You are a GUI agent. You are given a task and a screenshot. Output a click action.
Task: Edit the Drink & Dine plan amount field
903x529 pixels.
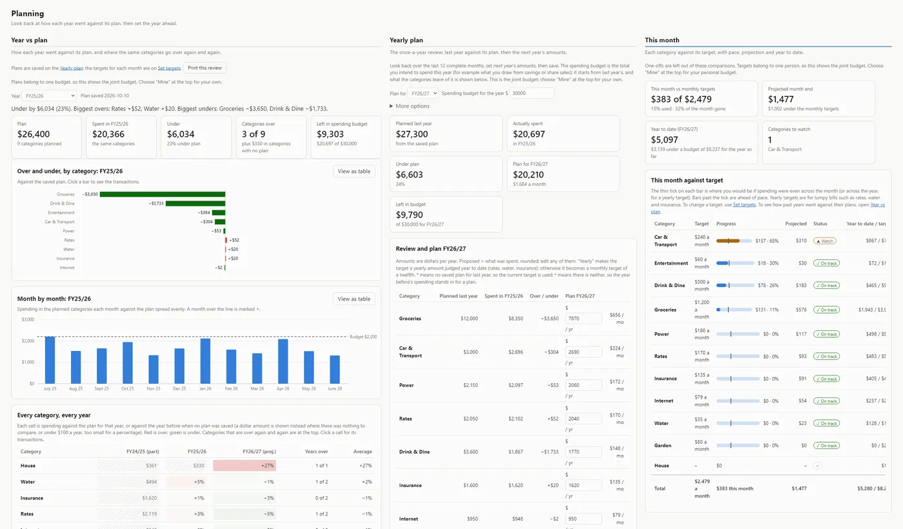(584, 452)
